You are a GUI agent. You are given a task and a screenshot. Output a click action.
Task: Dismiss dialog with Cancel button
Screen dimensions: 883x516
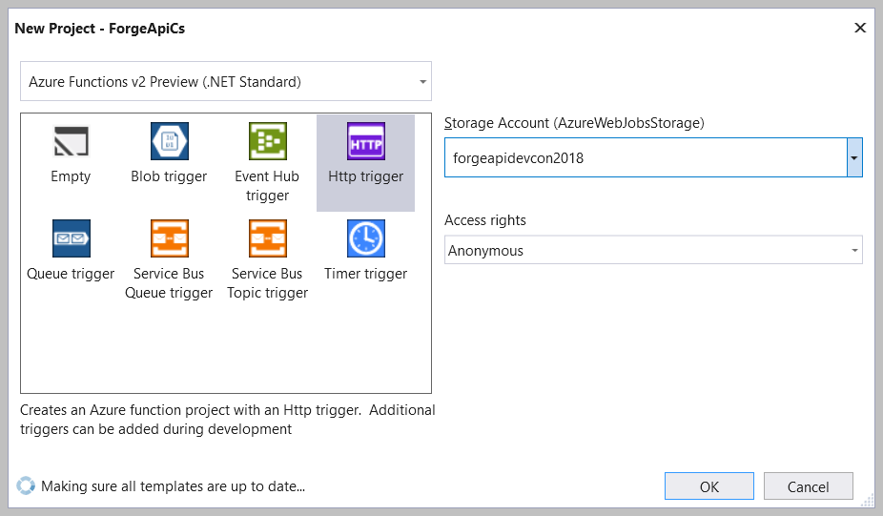pos(808,486)
